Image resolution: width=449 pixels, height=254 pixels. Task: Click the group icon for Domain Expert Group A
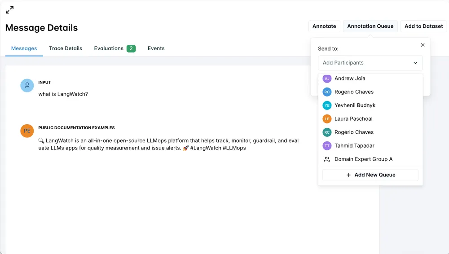[327, 159]
